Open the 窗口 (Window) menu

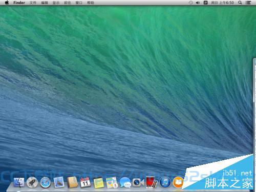coord(79,3)
